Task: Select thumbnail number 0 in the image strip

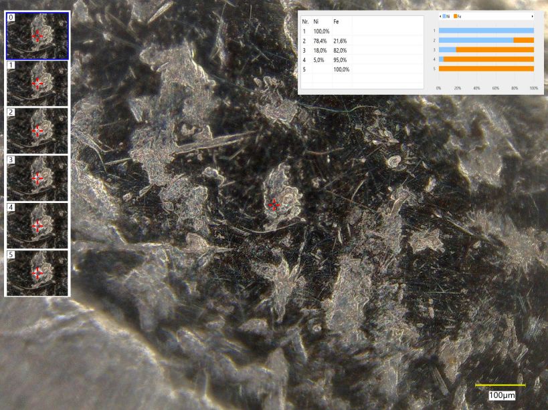Action: tap(37, 35)
